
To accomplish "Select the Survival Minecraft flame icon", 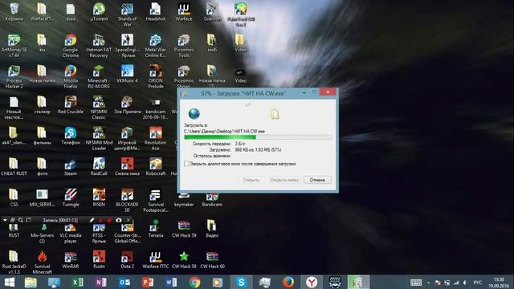I will (43, 263).
